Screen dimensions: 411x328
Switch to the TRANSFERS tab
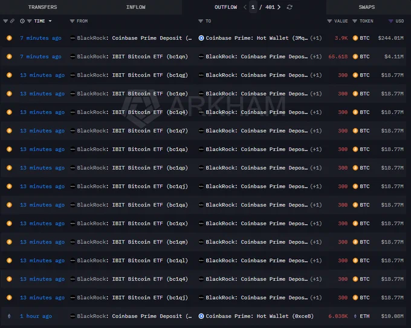coord(42,7)
